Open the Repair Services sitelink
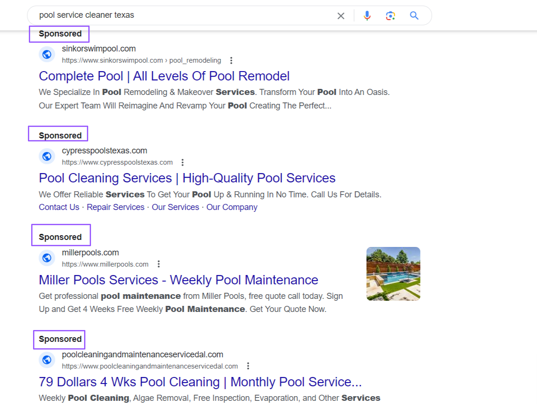The width and height of the screenshot is (537, 420). (x=115, y=207)
